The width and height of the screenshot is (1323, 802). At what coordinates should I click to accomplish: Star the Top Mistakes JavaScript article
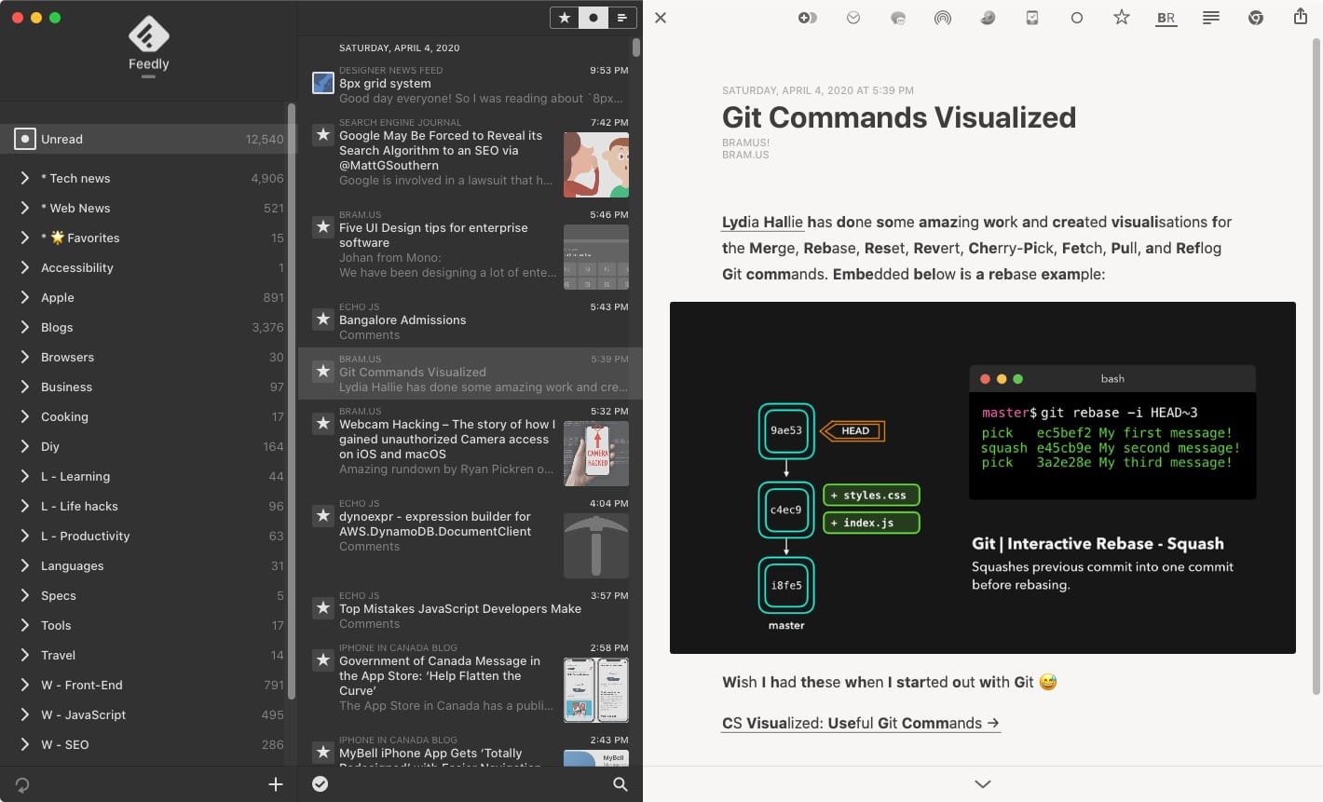click(x=323, y=608)
